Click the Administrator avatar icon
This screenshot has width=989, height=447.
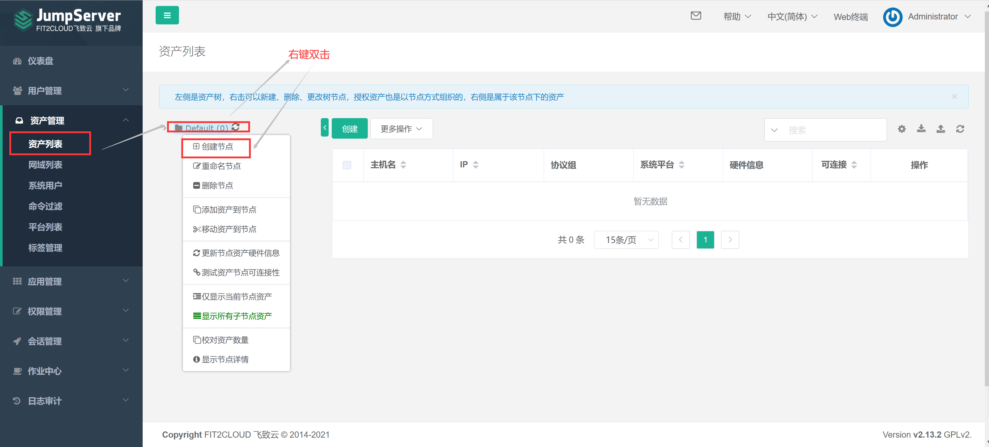pyautogui.click(x=893, y=17)
